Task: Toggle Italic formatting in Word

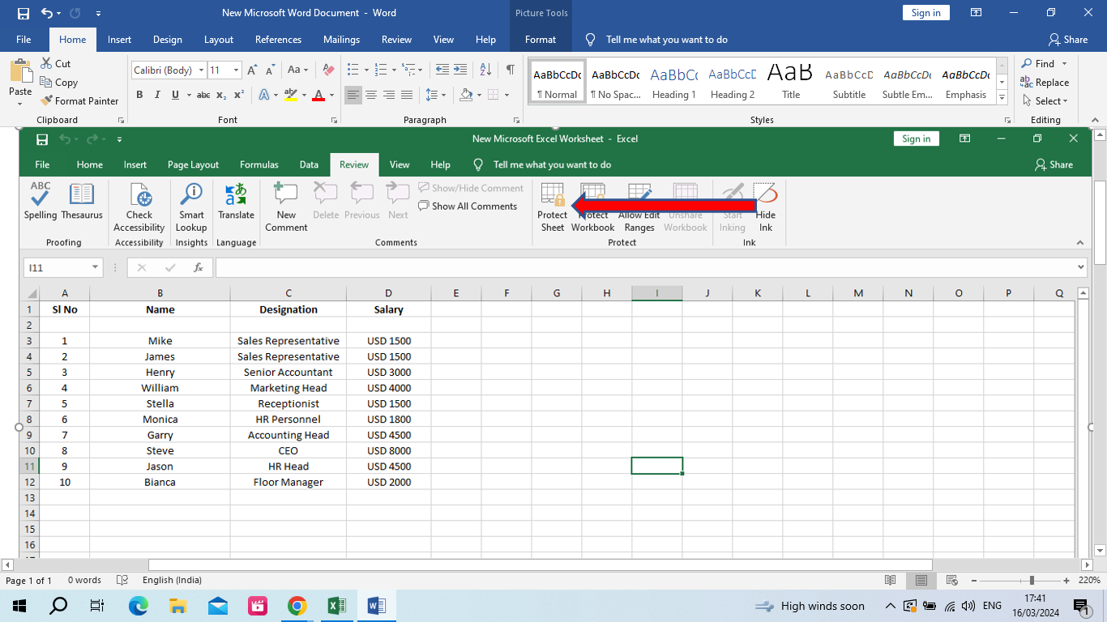Action: point(157,95)
